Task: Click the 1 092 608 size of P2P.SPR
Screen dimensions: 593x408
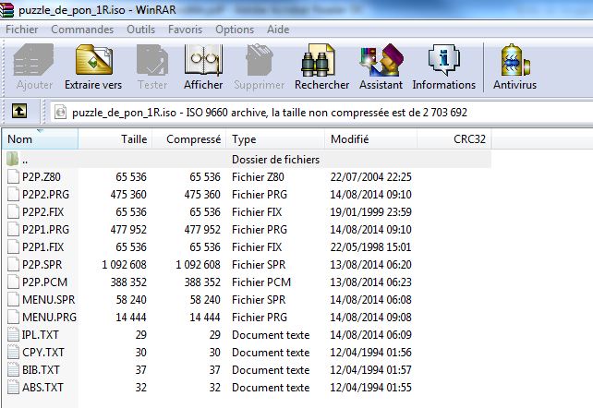Action: click(x=124, y=265)
